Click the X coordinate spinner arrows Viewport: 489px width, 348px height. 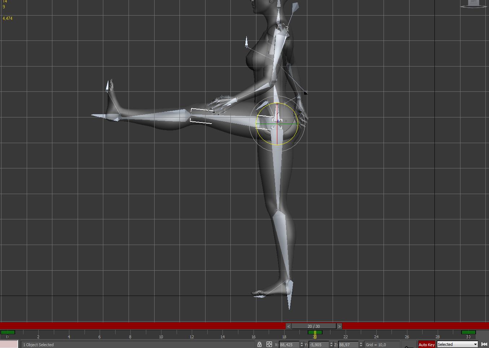point(302,344)
